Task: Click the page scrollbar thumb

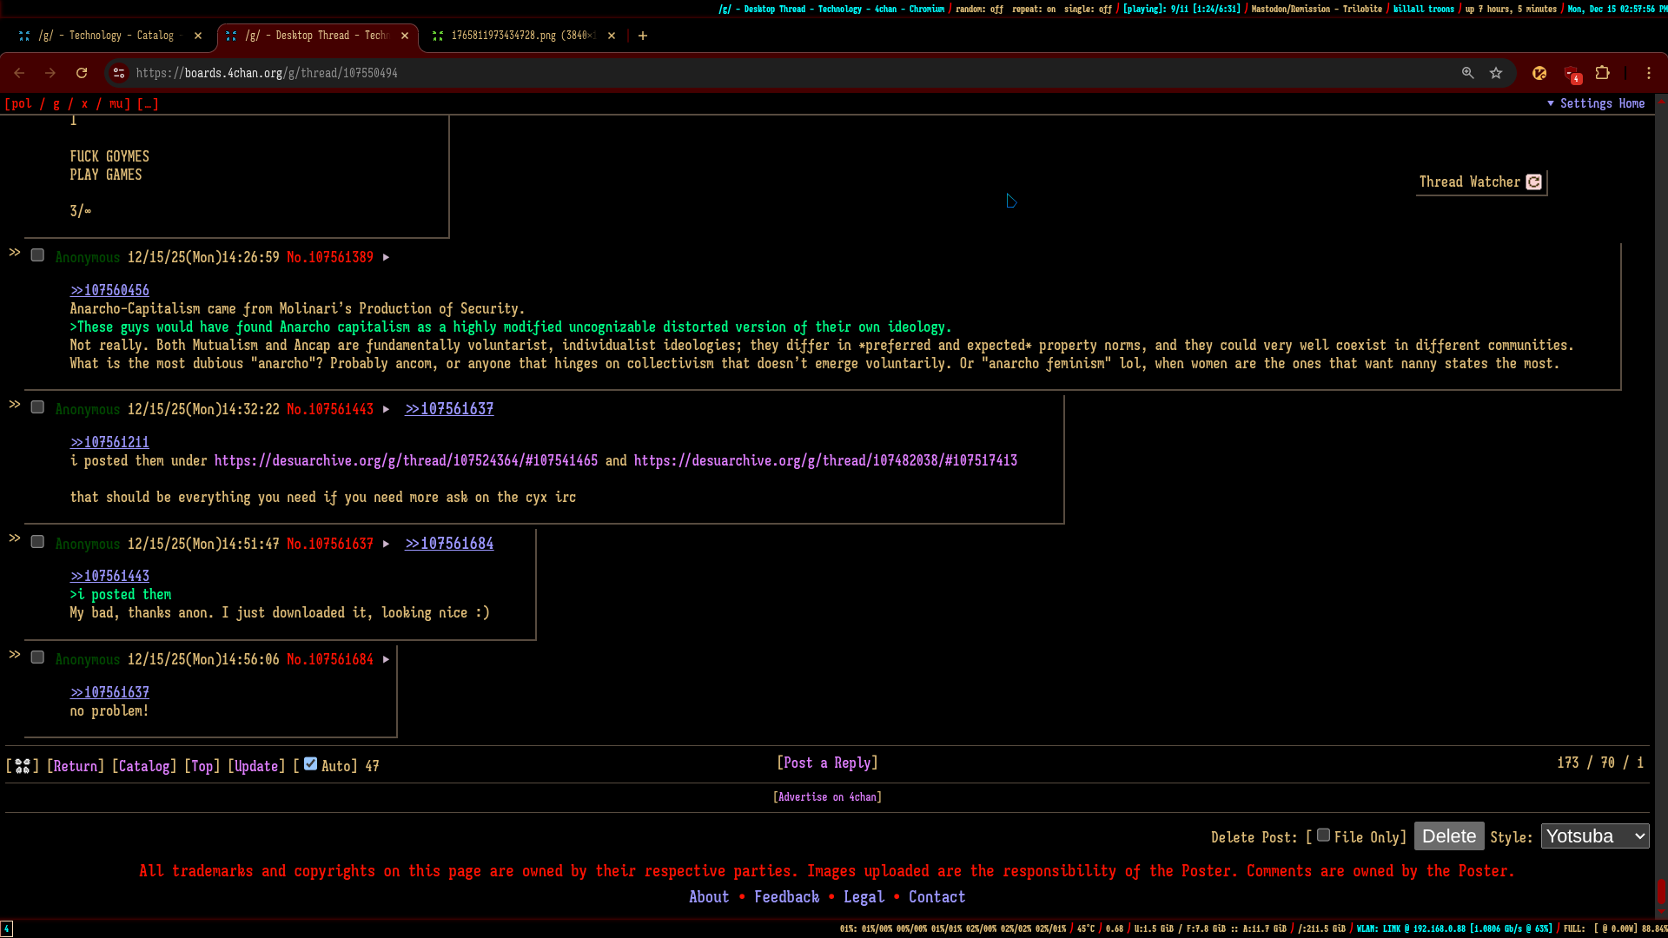Action: 1661,891
